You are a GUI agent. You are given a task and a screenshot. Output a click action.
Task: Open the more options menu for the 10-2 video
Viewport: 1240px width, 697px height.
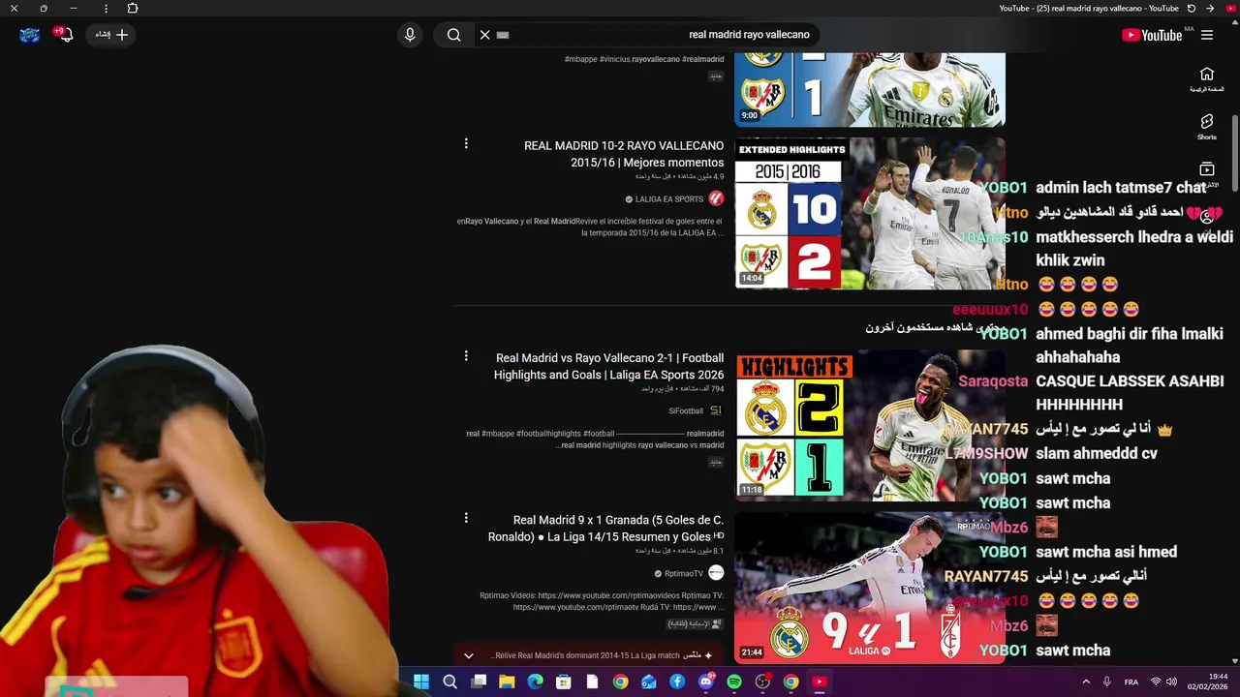point(466,143)
